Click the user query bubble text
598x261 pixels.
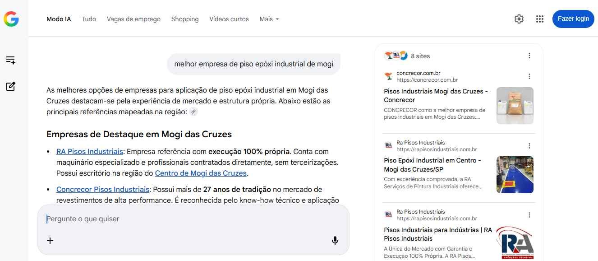(253, 64)
